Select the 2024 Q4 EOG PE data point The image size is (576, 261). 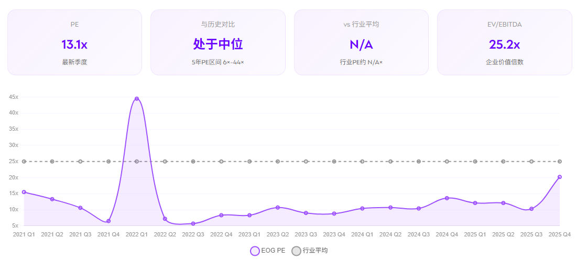447,198
